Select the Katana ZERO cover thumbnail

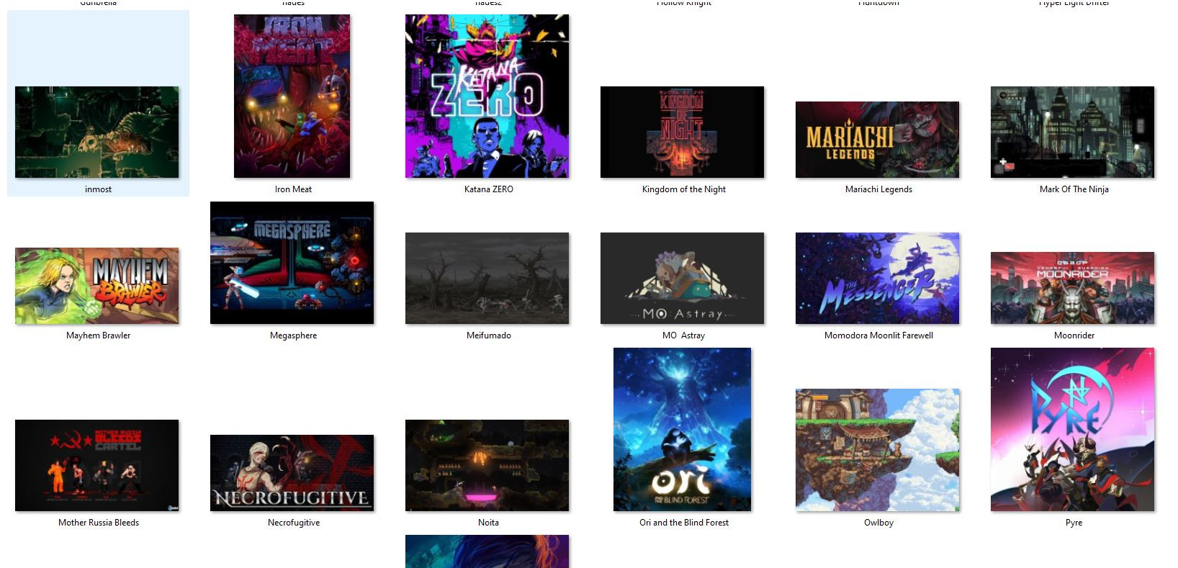coord(487,96)
